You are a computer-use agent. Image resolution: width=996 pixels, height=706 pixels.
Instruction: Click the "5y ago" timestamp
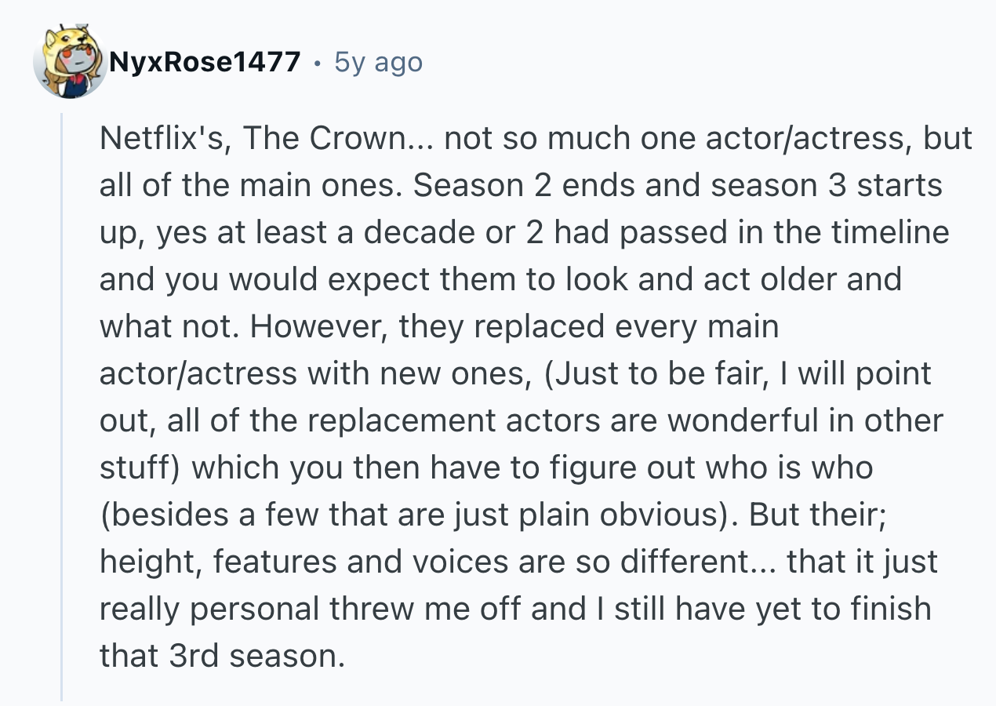(378, 62)
